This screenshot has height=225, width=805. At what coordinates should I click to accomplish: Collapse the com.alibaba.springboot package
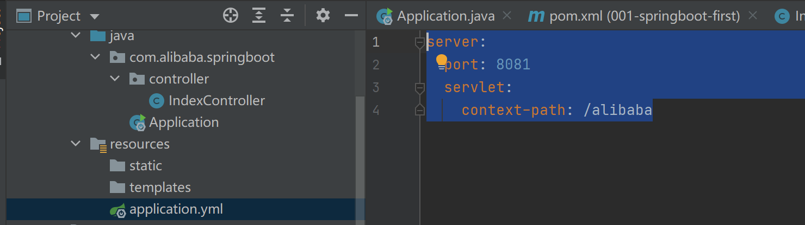coord(95,57)
